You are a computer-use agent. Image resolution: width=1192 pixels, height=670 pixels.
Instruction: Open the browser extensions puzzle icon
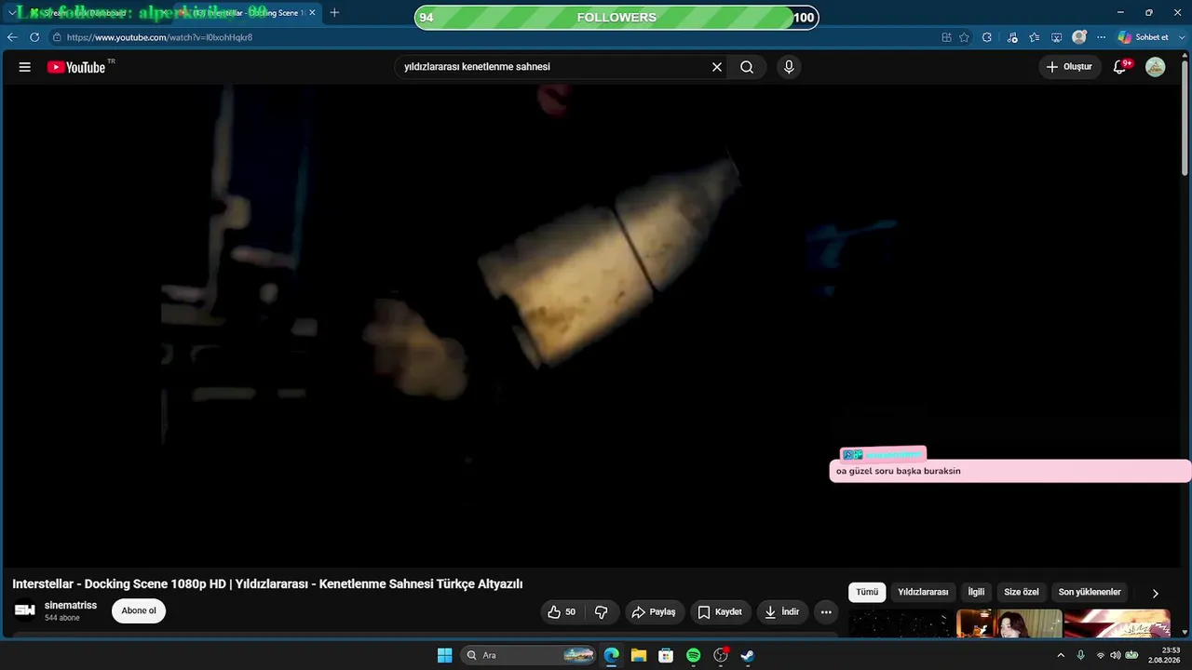(x=987, y=37)
